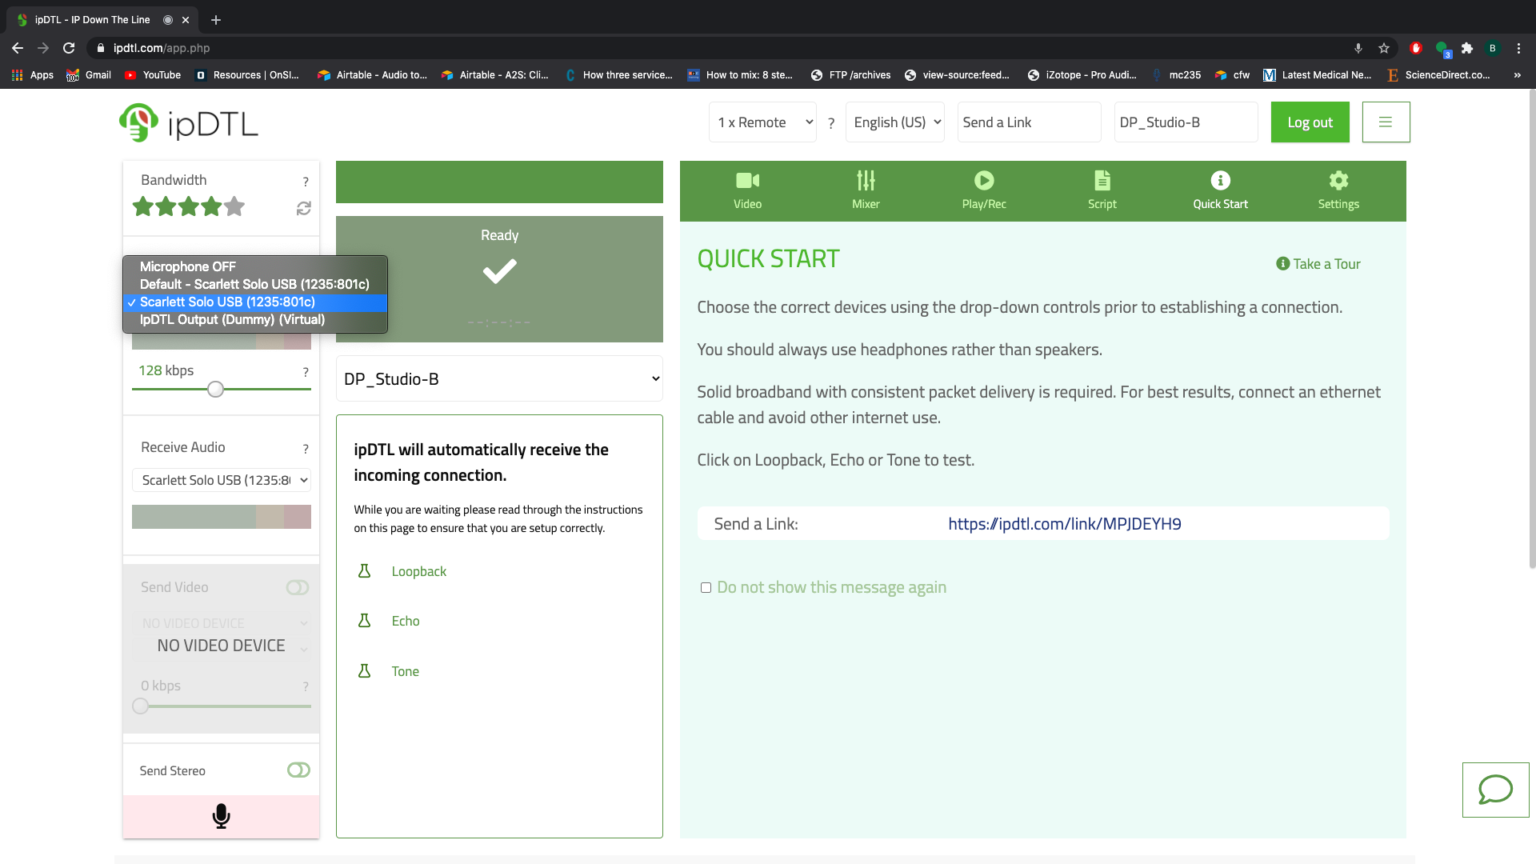
Task: Select Microphone OFF option
Action: click(255, 266)
